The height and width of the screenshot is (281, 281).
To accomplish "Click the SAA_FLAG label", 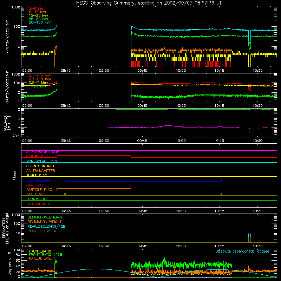I will (x=34, y=185).
